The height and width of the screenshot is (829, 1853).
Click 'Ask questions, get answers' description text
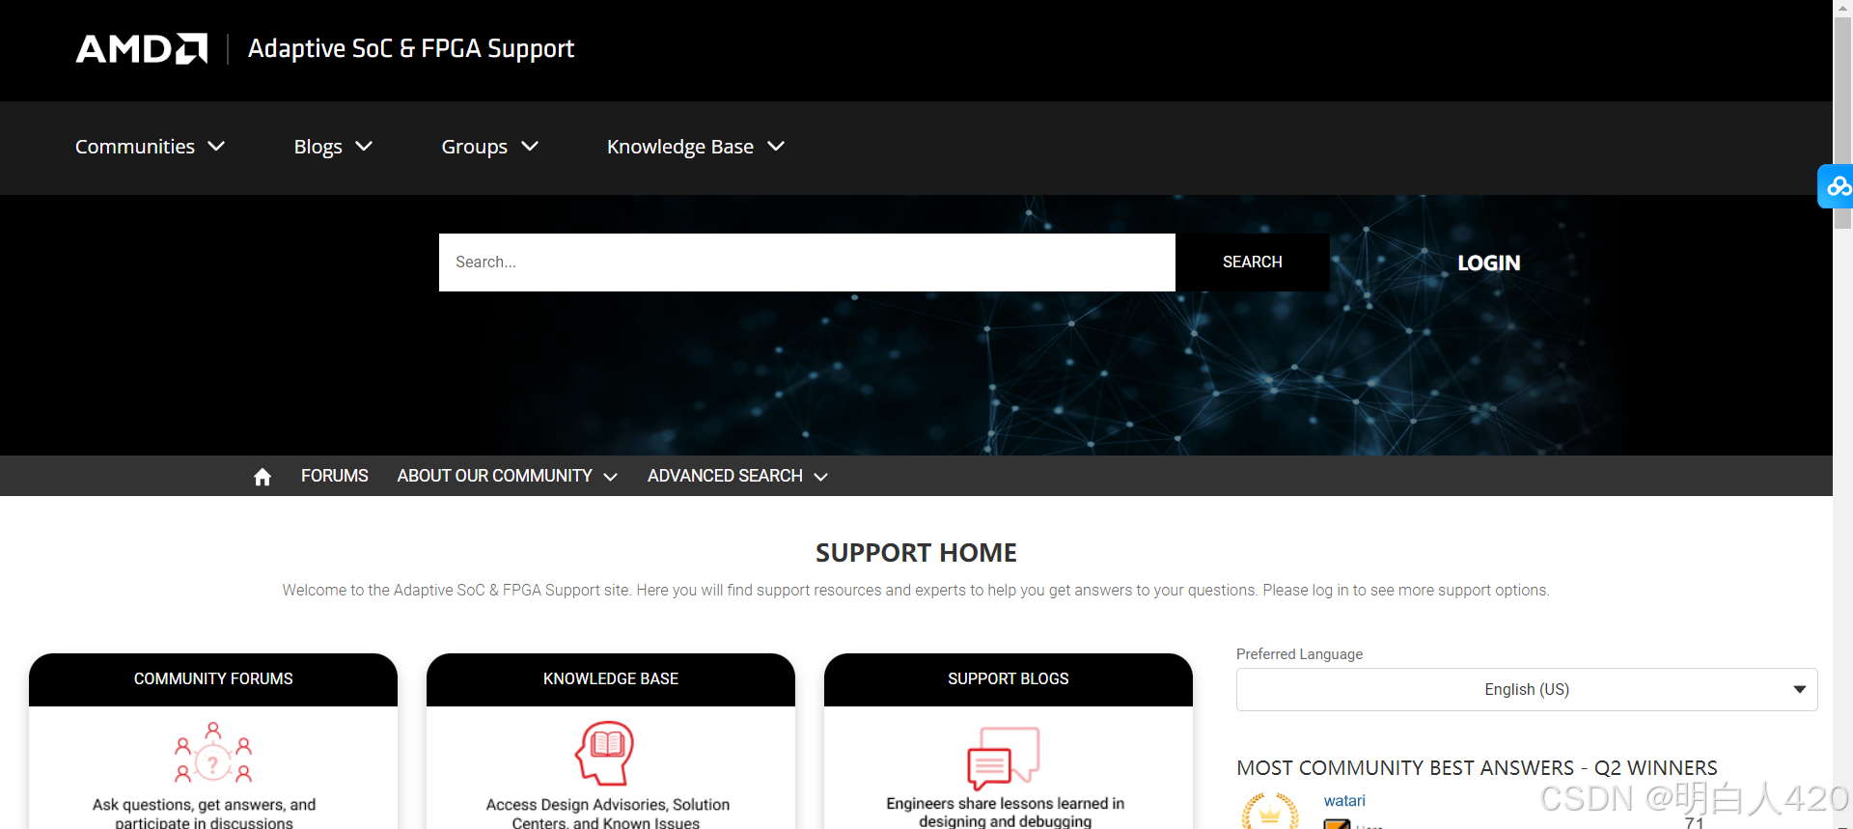coord(204,813)
